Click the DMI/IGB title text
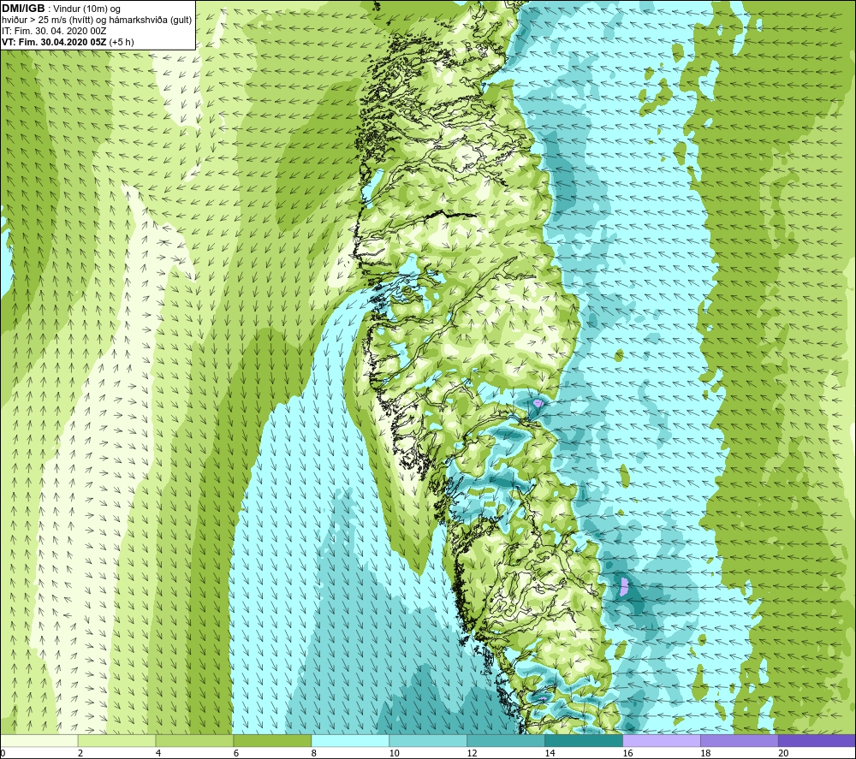 [x=23, y=9]
